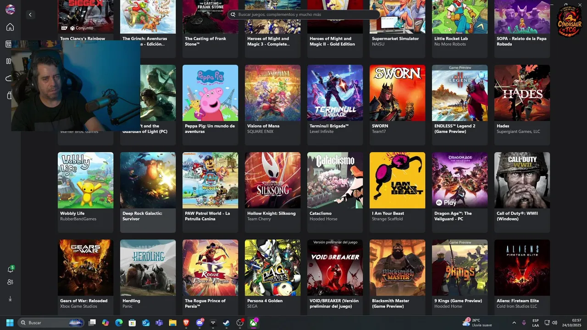Open the Wobbly Life cover art
Image resolution: width=587 pixels, height=330 pixels.
85,180
